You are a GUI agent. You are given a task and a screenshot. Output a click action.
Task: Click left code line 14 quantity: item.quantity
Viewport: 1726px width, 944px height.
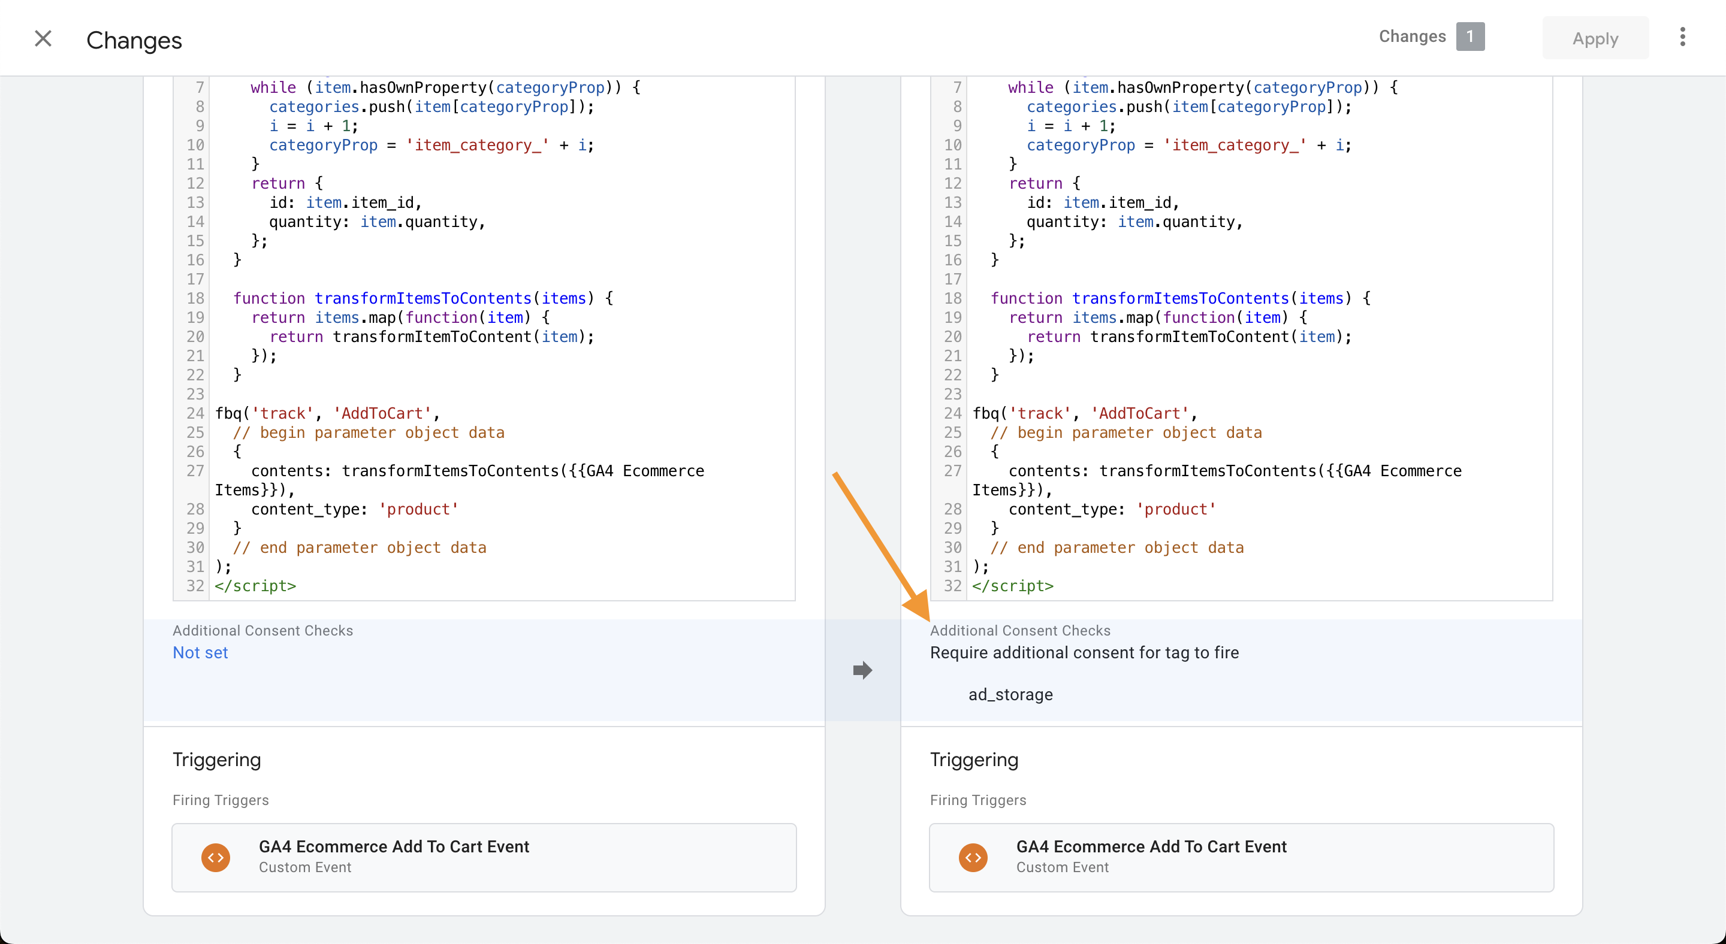coord(376,222)
